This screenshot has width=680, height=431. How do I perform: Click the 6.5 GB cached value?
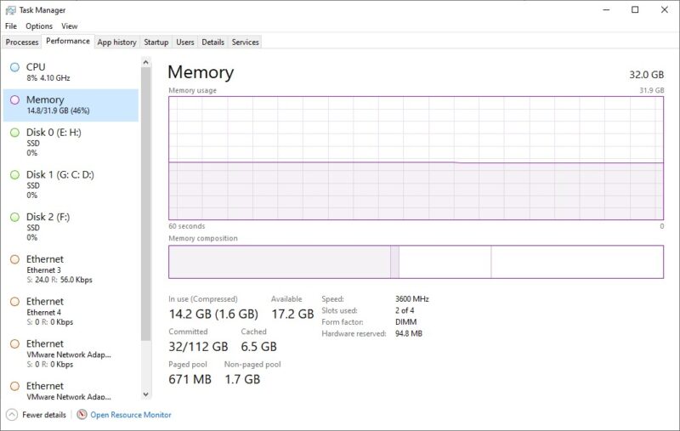point(258,347)
